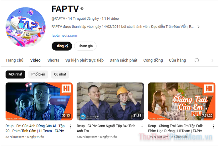The image size is (219, 146).
Task: Open the faptvmedia.com link
Action: pyautogui.click(x=64, y=35)
